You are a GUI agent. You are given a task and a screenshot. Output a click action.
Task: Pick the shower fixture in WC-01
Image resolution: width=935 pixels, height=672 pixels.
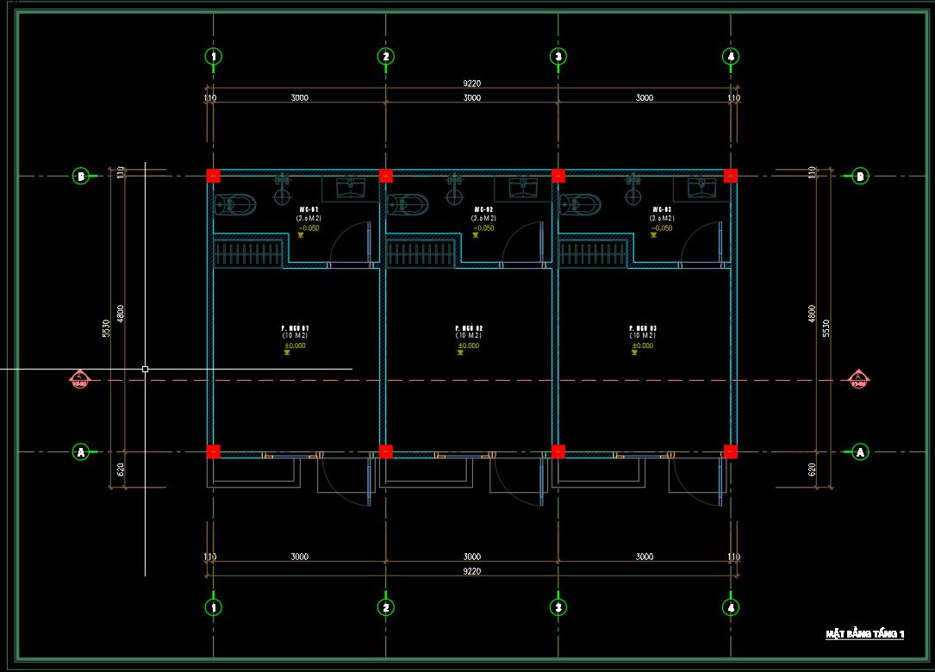pos(282,189)
